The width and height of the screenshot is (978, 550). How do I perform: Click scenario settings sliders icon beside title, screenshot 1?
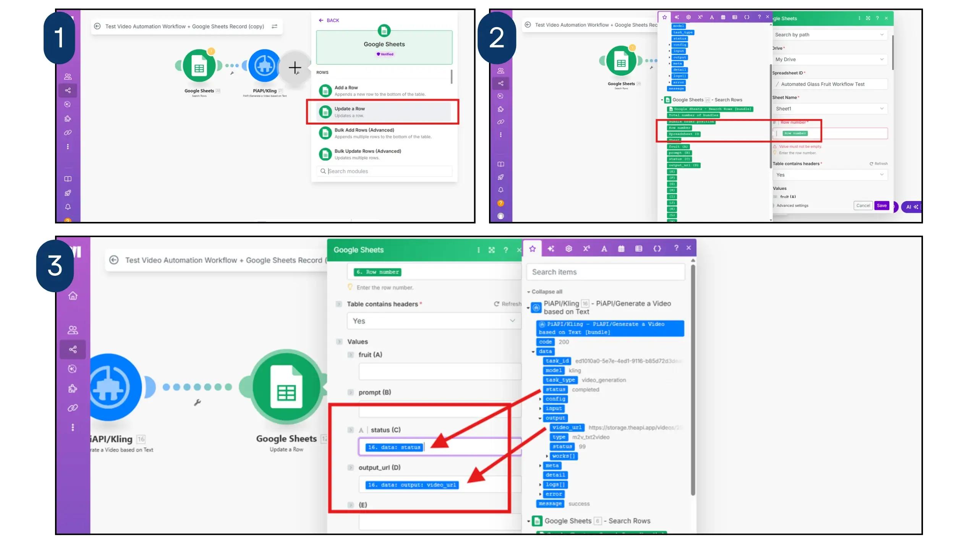(274, 26)
